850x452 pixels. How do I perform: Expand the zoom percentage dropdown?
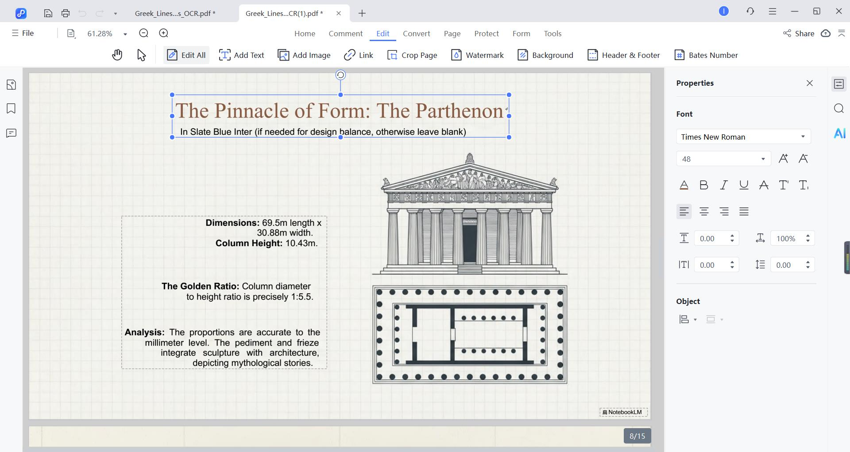(x=125, y=34)
